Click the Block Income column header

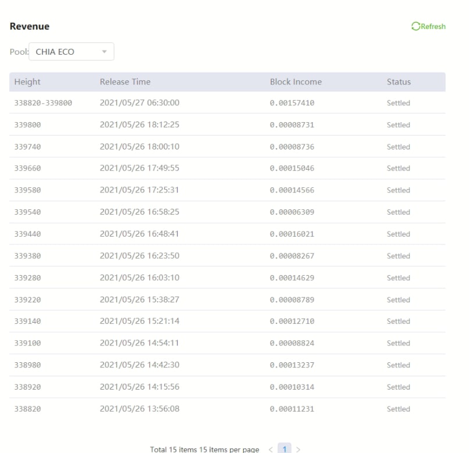(x=296, y=82)
